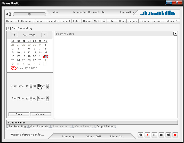Start recording with the red record button
Image resolution: width=184 pixels, height=143 pixels.
pos(175,135)
